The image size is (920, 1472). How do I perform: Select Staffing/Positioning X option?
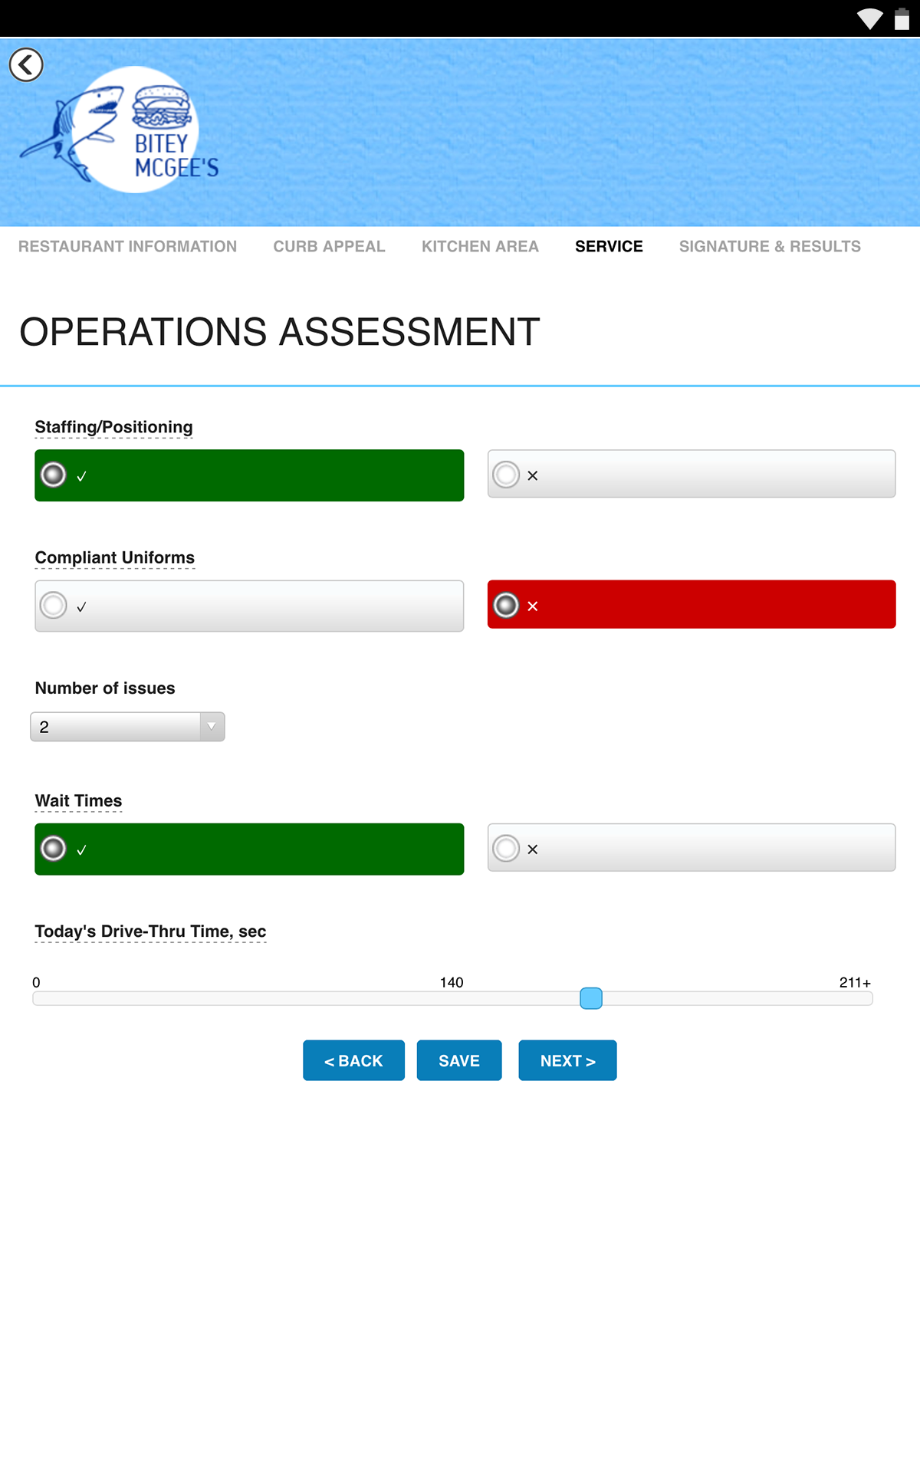pyautogui.click(x=692, y=474)
